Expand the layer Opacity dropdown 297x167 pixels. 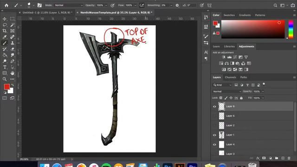[263, 91]
